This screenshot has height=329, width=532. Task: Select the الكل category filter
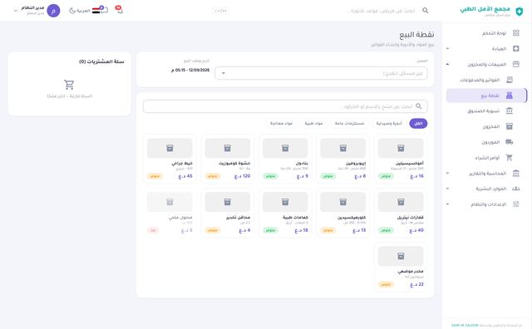[418, 124]
